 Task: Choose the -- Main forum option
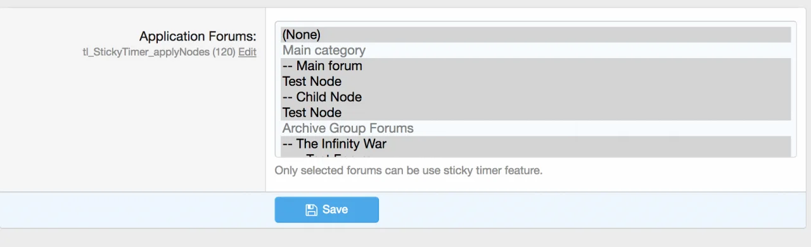(x=536, y=66)
